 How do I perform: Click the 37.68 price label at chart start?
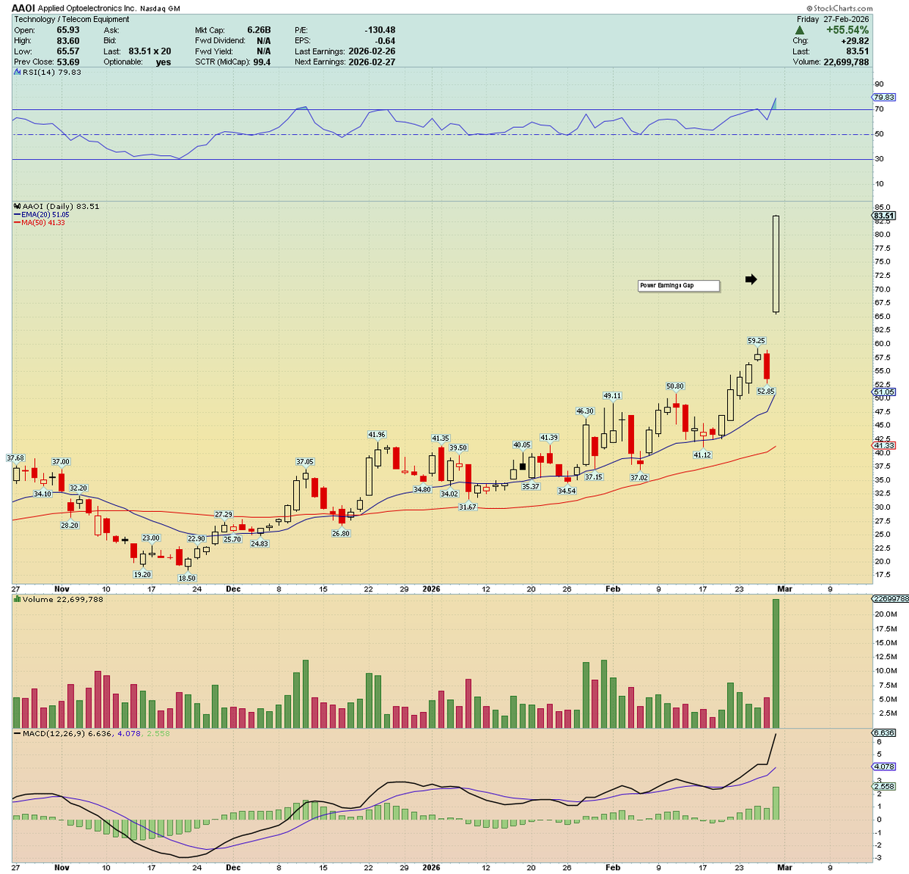coord(15,458)
